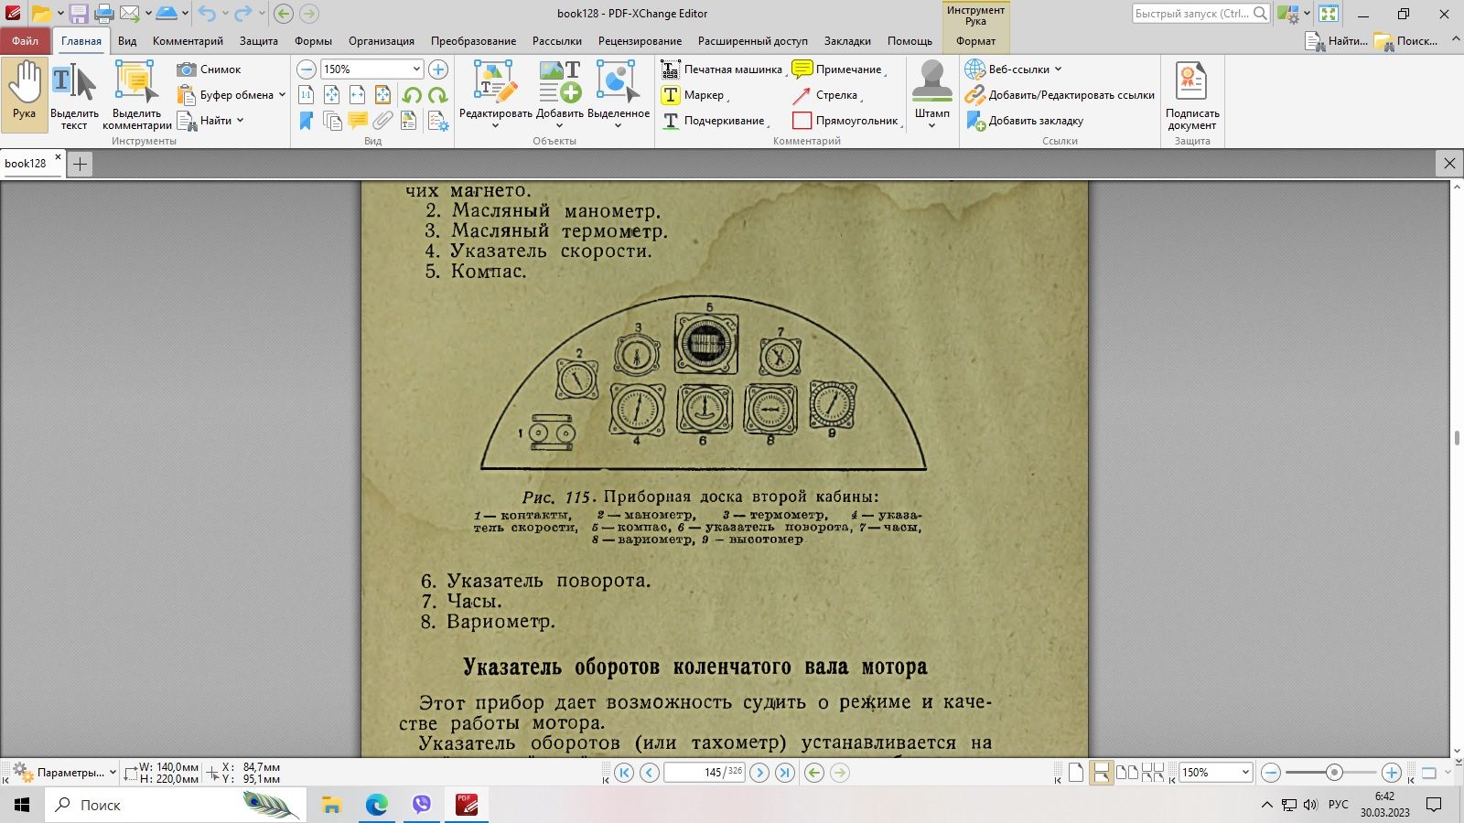Screen dimensions: 1464x823
Task: Go to the last page
Action: click(x=785, y=773)
